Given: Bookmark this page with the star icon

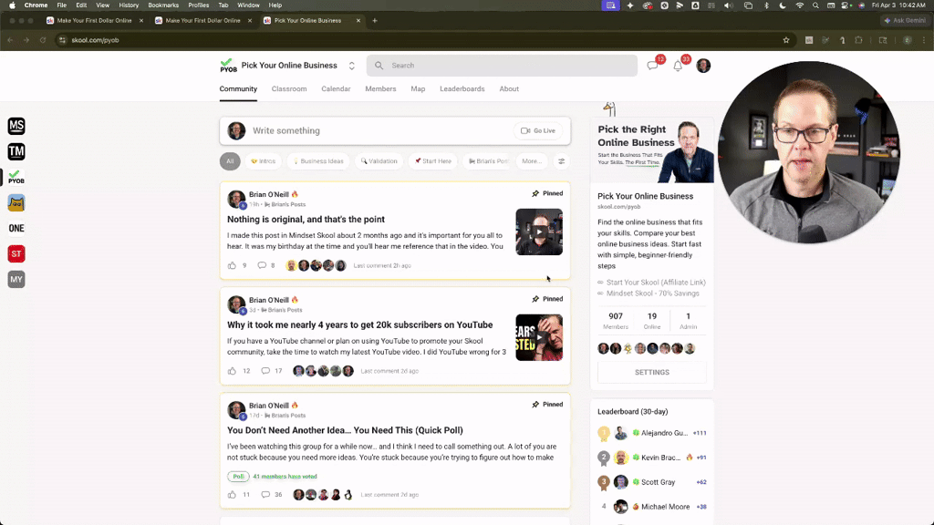Looking at the screenshot, I should (786, 40).
